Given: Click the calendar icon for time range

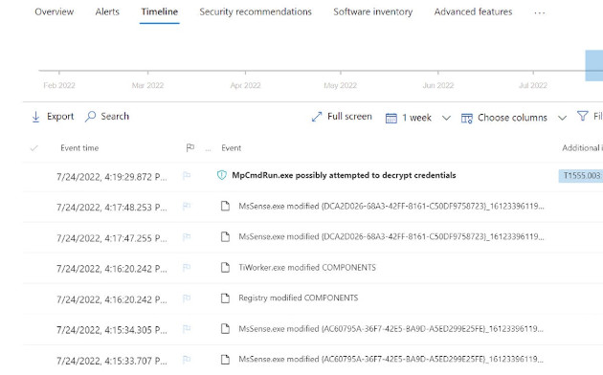Looking at the screenshot, I should tap(391, 118).
